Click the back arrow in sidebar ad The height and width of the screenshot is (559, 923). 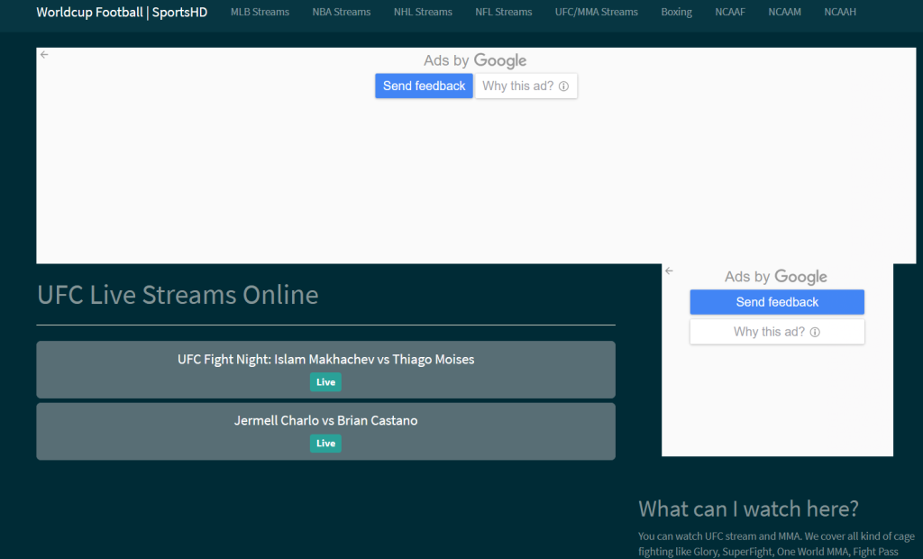point(669,270)
